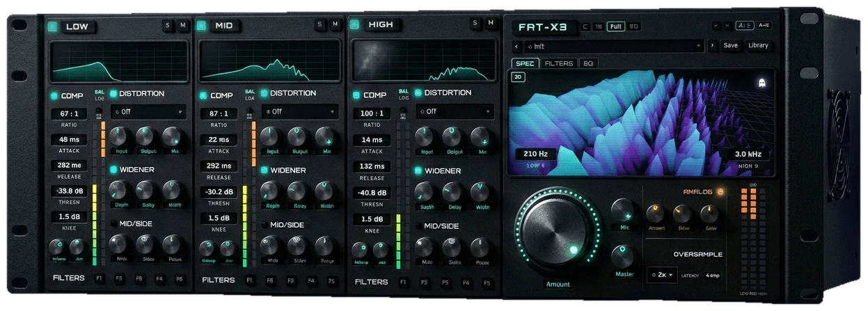Solo the HIGH band with S
868x311 pixels.
475,23
